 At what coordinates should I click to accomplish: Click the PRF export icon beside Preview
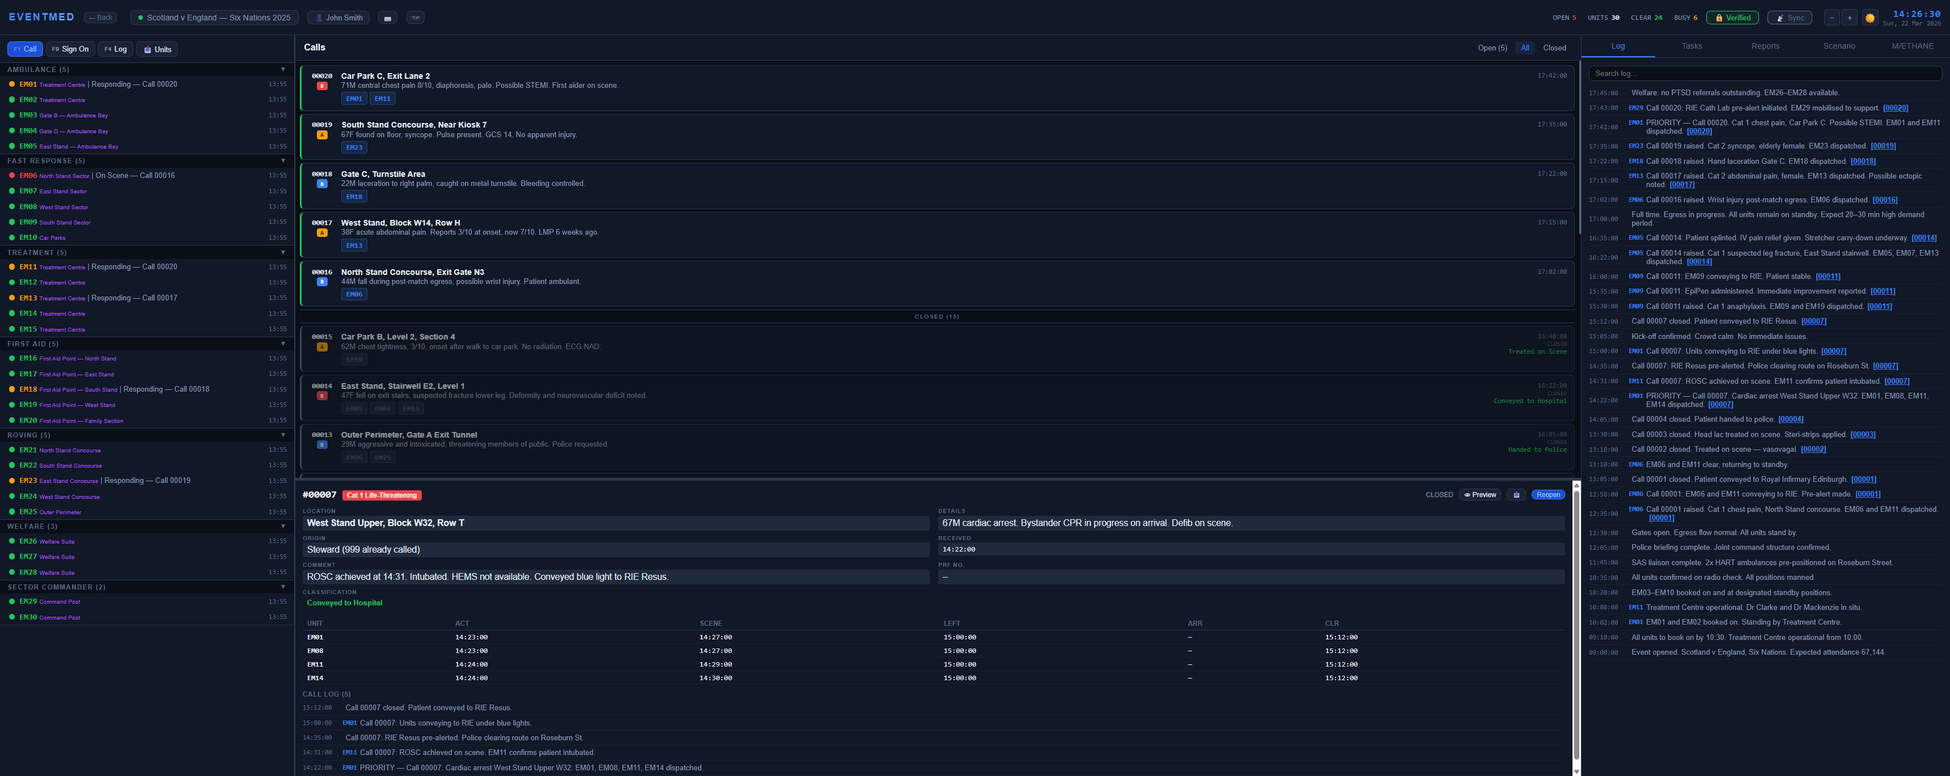pos(1516,494)
